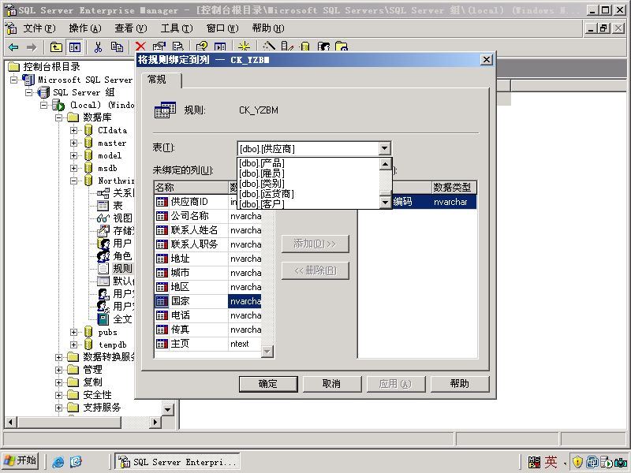
Task: Click the 帮助 button in dialog
Action: pyautogui.click(x=460, y=384)
